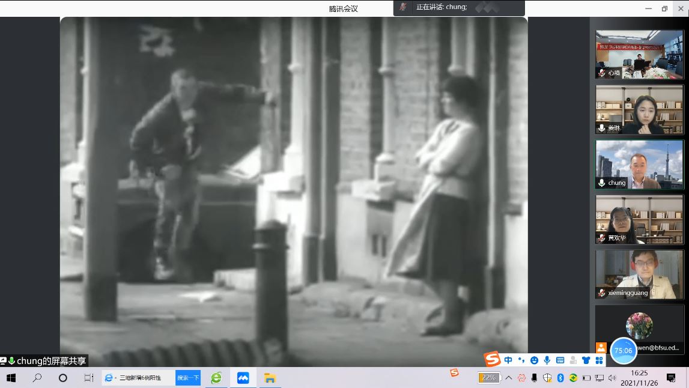This screenshot has width=689, height=388.
Task: Click the green-yellow 360 tray icon
Action: pos(573,378)
